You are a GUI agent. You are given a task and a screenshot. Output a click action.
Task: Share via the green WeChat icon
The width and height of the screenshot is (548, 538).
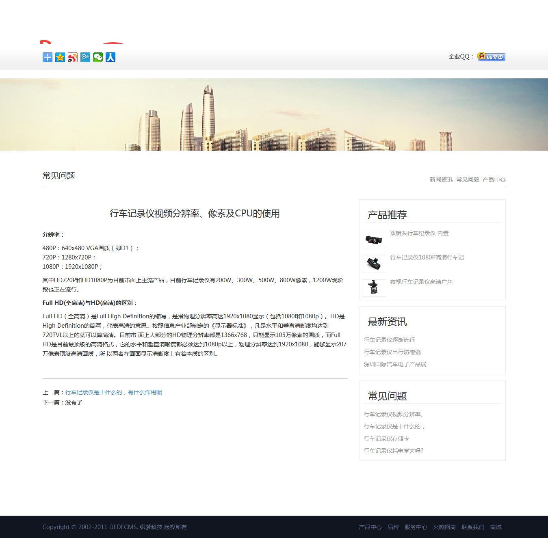[98, 57]
